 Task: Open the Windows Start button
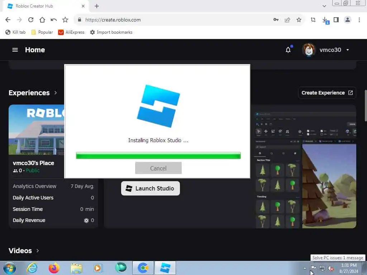point(10,268)
